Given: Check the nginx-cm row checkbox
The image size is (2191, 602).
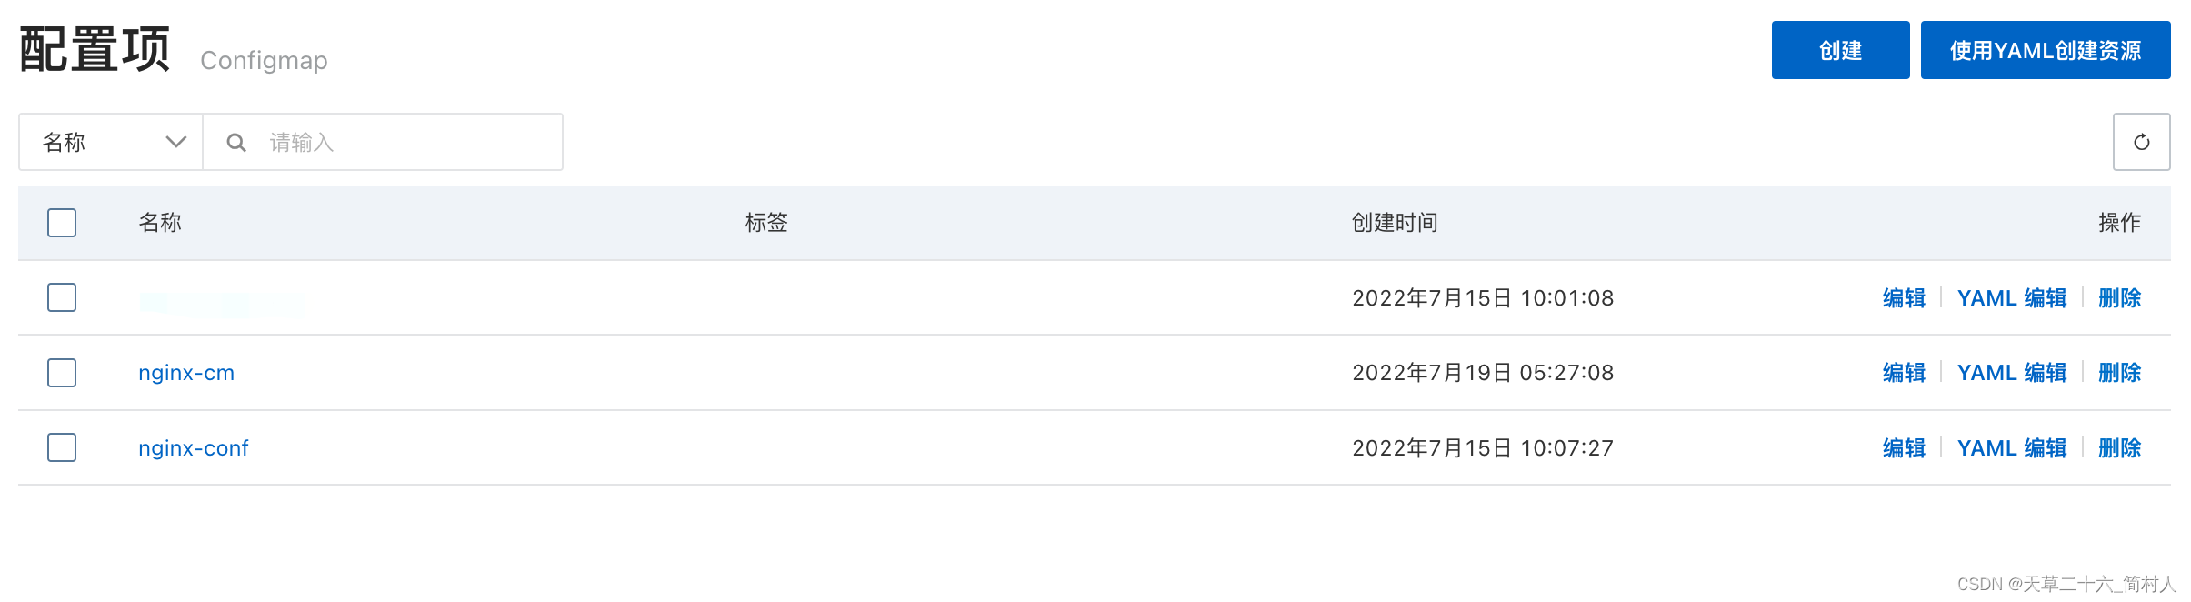Looking at the screenshot, I should point(62,373).
